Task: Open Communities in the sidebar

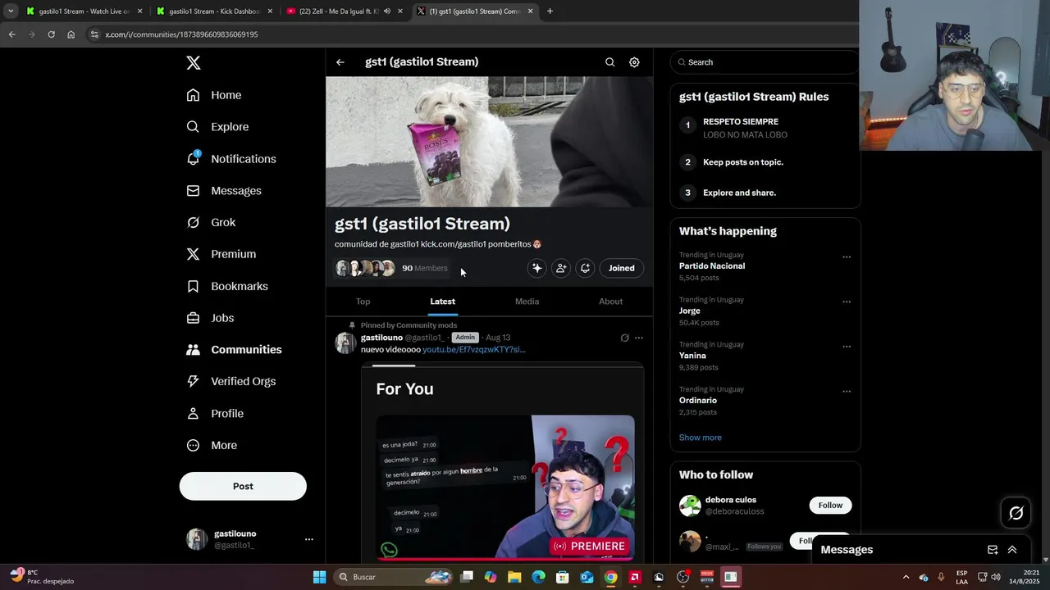Action: coord(234,350)
